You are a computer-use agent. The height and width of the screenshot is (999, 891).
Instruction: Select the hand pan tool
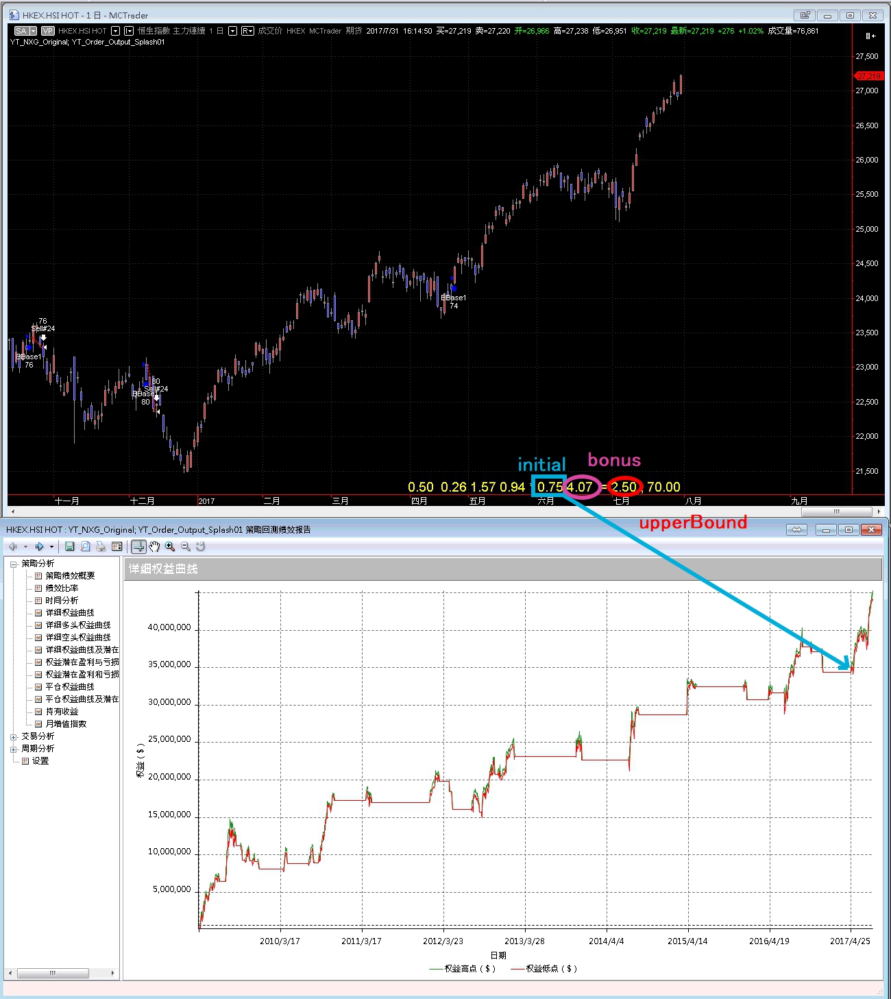pos(154,546)
